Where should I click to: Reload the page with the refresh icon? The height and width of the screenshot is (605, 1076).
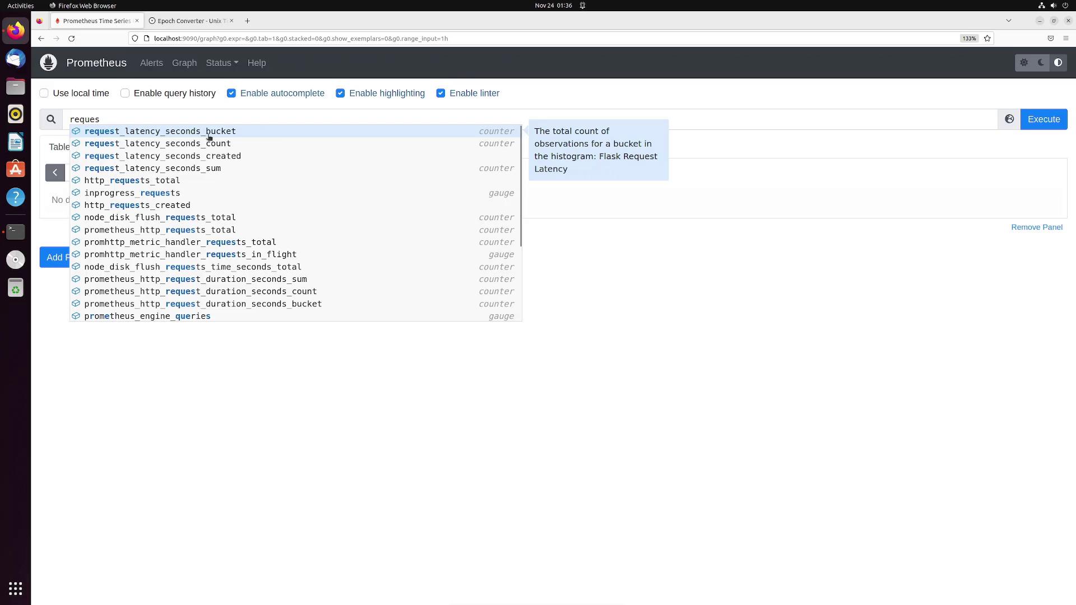click(71, 39)
